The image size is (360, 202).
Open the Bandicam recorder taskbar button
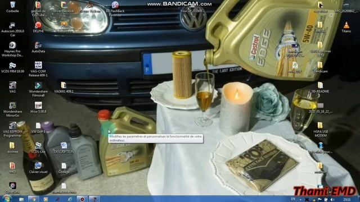point(82,199)
